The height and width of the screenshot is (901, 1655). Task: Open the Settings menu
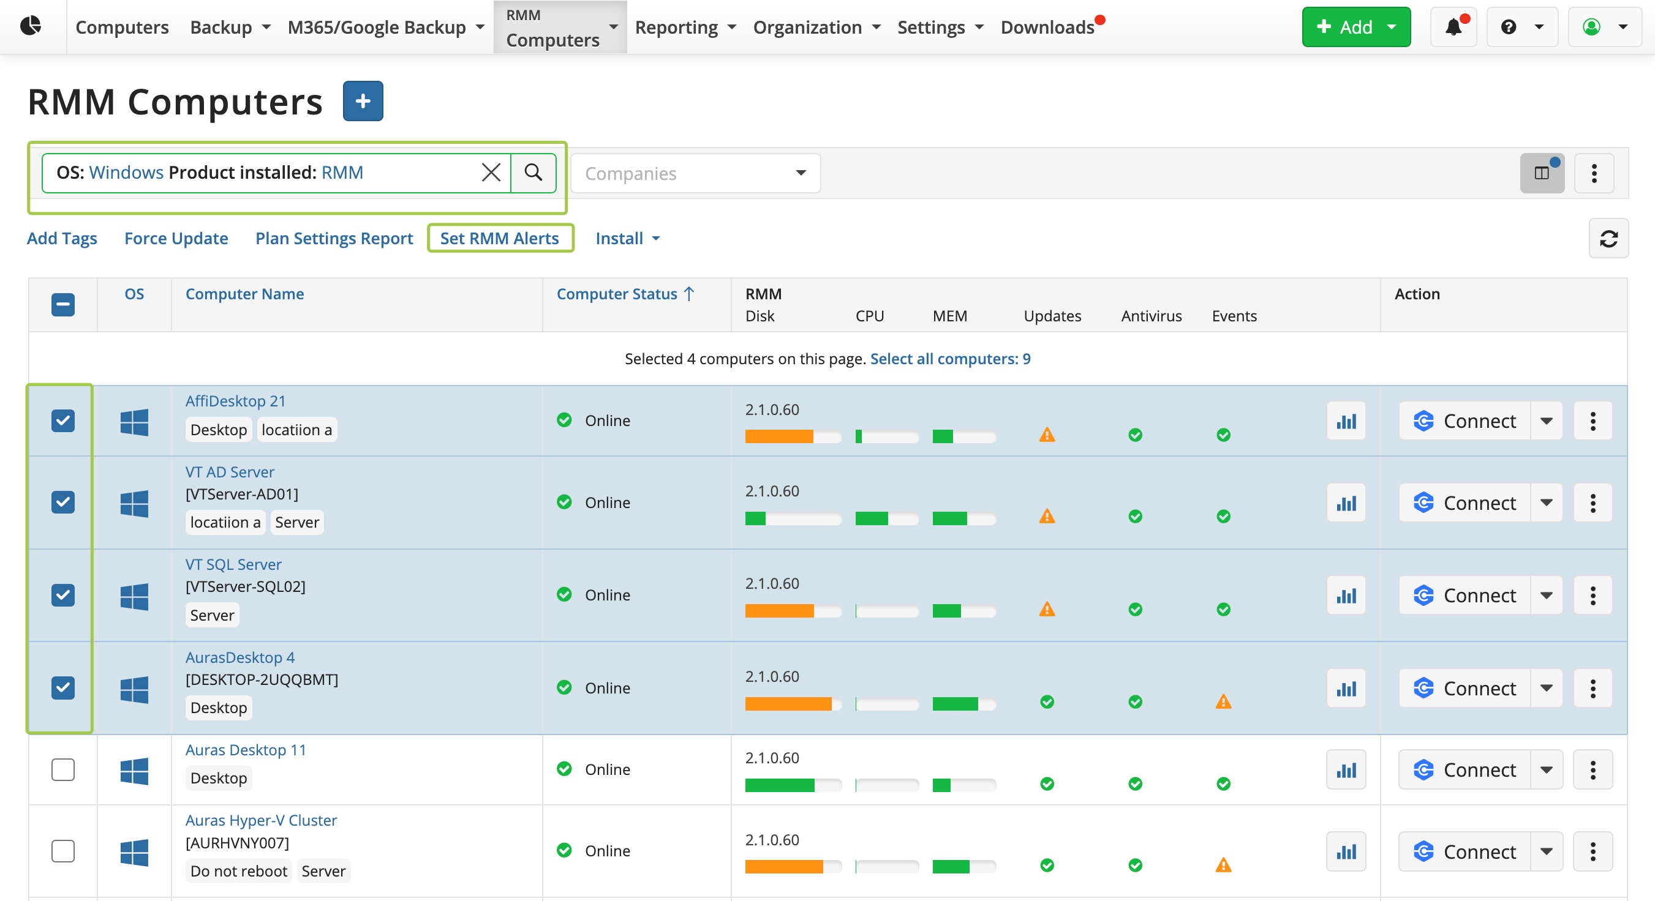coord(940,27)
